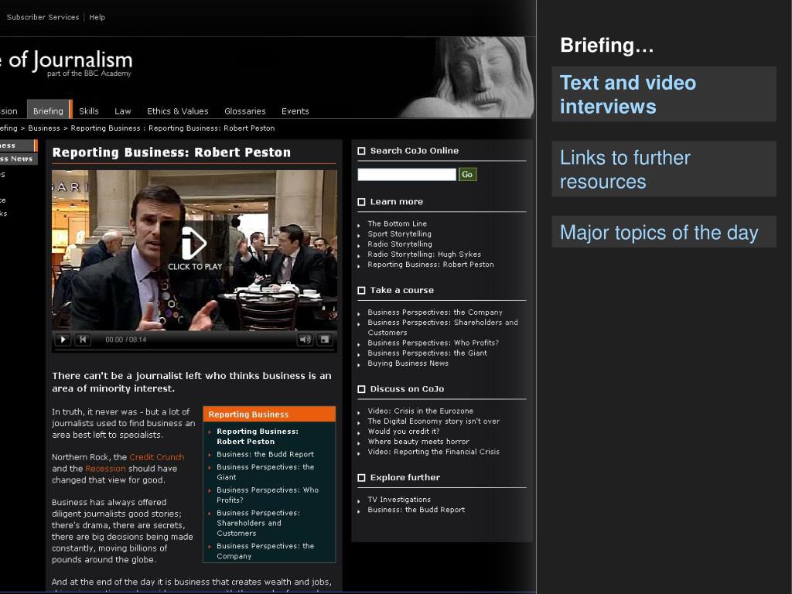Click the Go search button
The image size is (792, 594).
point(467,174)
